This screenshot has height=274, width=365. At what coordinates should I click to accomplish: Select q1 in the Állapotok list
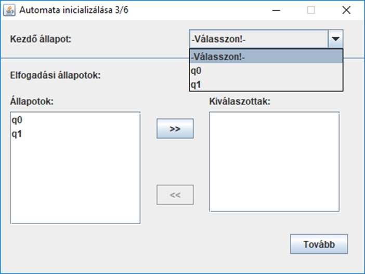[75, 134]
